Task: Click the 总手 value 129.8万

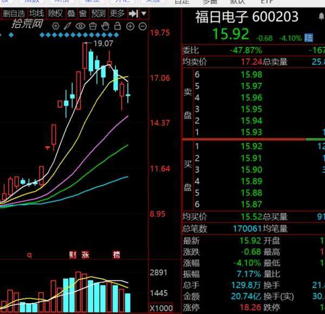Action: coord(246,285)
